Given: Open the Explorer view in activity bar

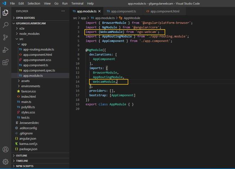Looking at the screenshot, I should pos(5,13).
